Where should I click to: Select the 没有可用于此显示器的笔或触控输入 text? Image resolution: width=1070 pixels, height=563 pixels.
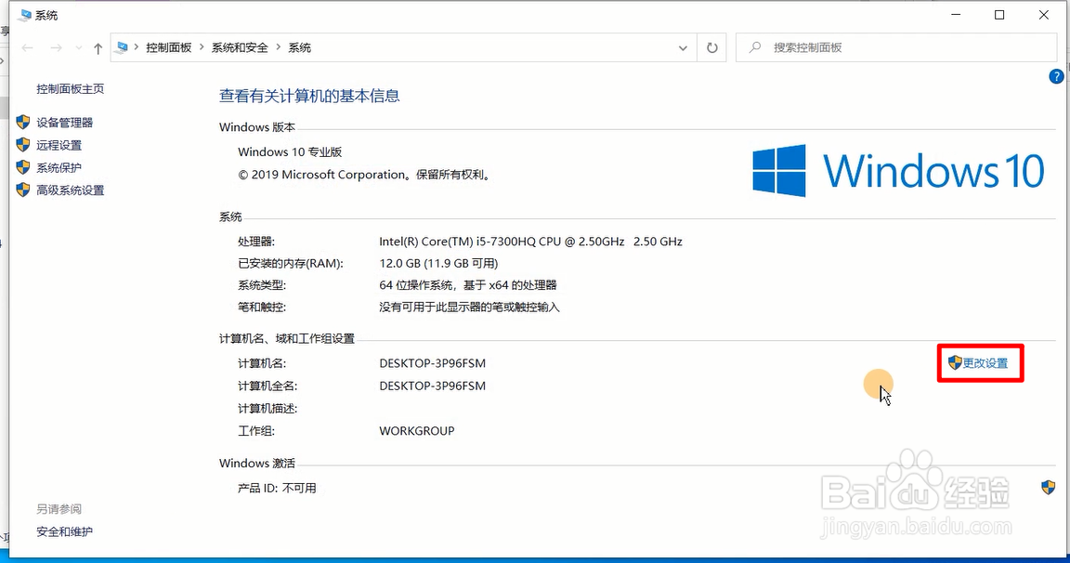pyautogui.click(x=469, y=308)
